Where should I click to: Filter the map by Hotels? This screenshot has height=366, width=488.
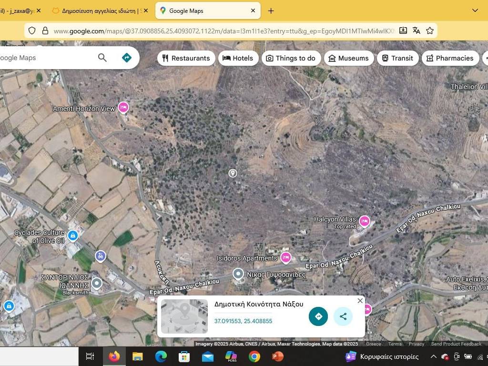(x=238, y=58)
